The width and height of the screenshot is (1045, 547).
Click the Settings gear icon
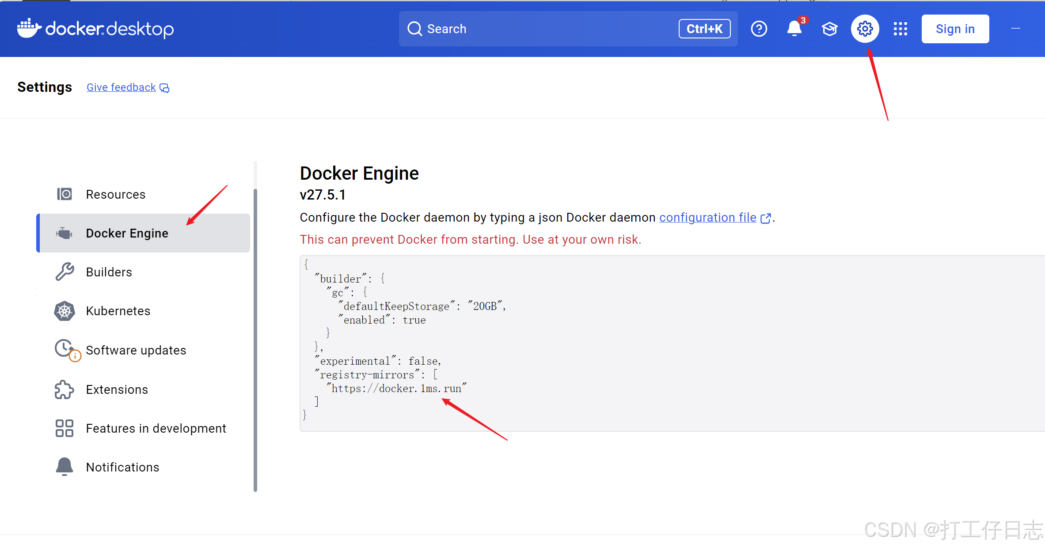click(865, 29)
